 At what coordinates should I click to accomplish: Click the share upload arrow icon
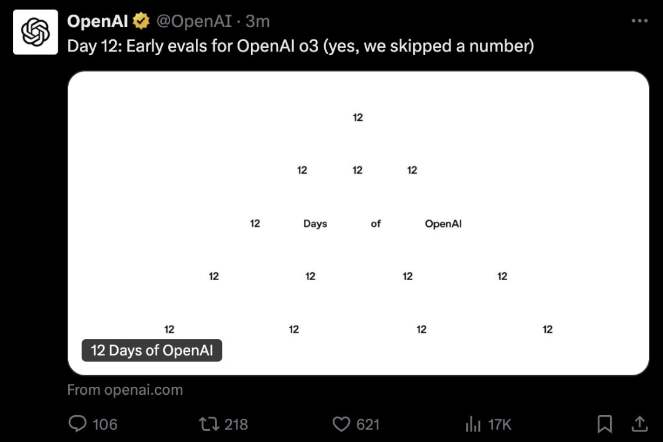[639, 424]
